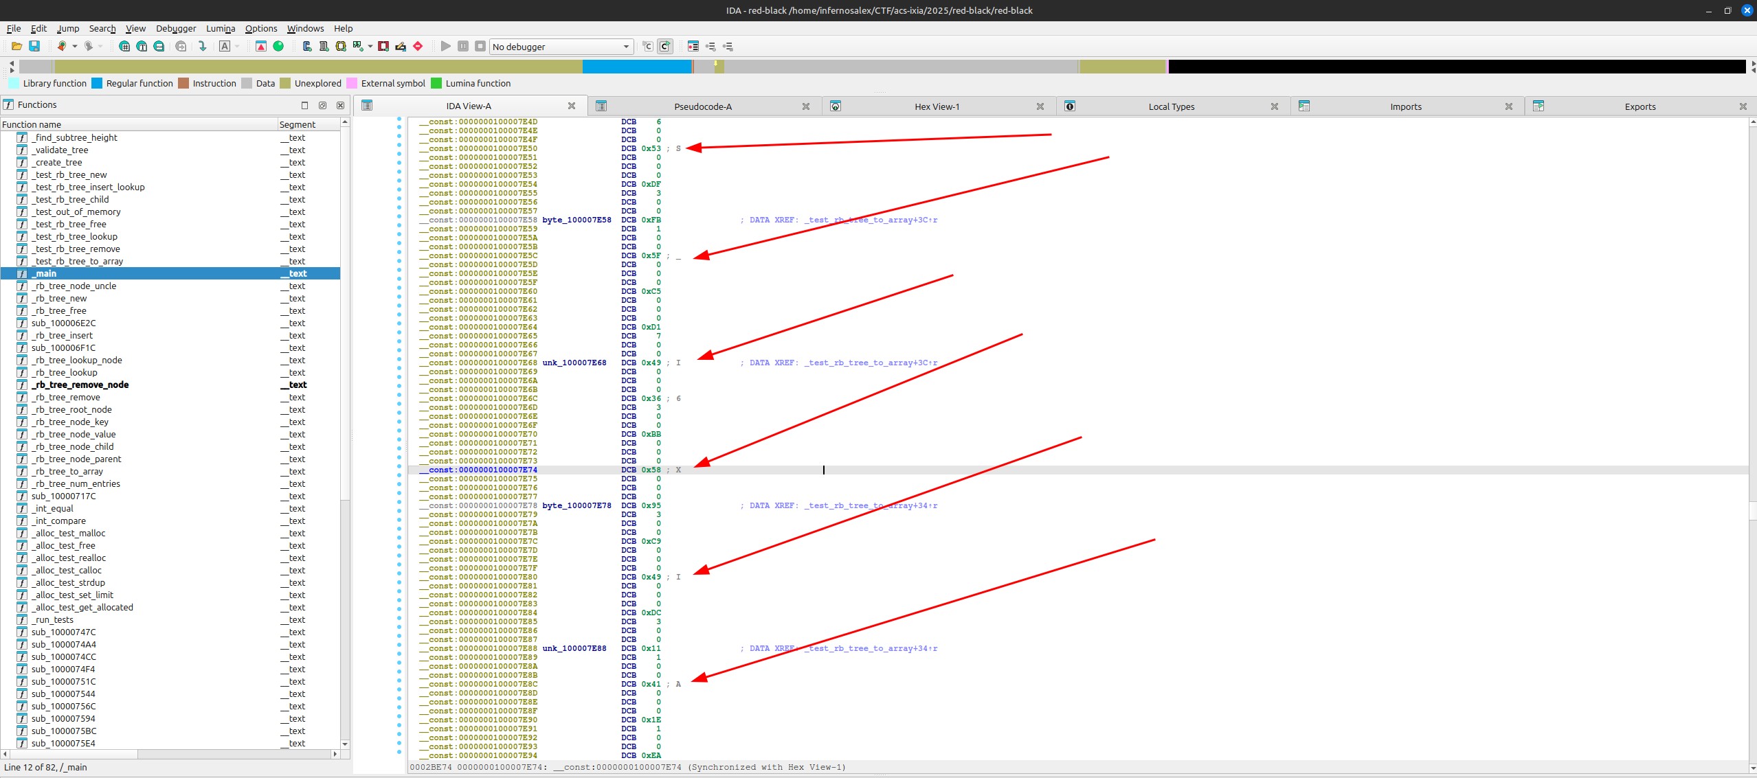Screen dimensions: 1757x778
Task: Open the Lumina menu
Action: point(221,28)
